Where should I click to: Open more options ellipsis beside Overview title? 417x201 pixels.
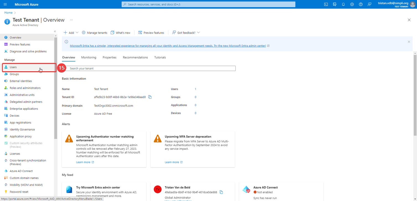[71, 20]
